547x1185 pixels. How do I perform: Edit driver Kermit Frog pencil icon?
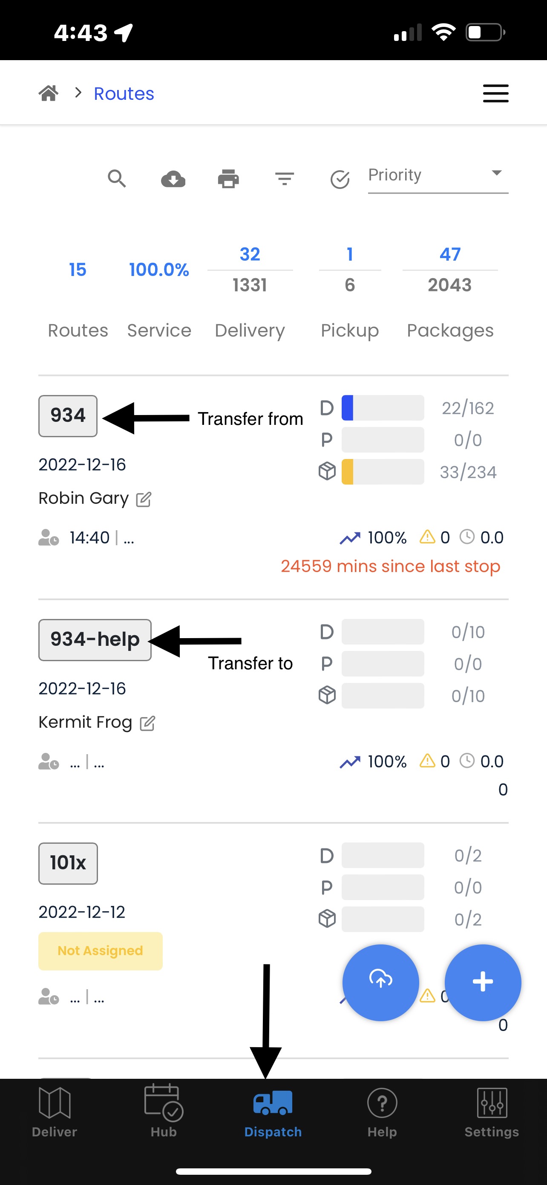coord(147,723)
